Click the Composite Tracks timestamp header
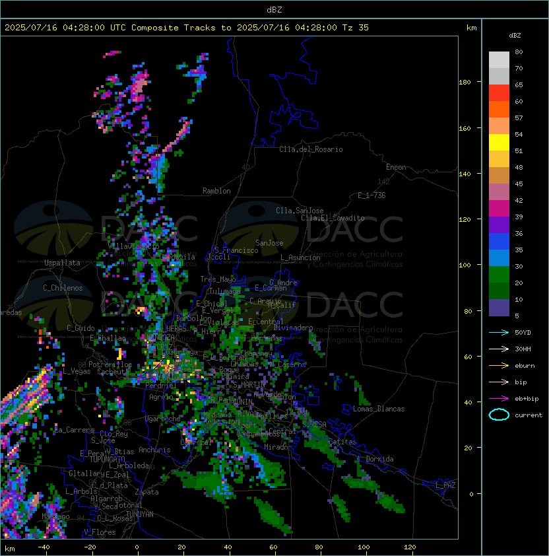 pyautogui.click(x=187, y=28)
